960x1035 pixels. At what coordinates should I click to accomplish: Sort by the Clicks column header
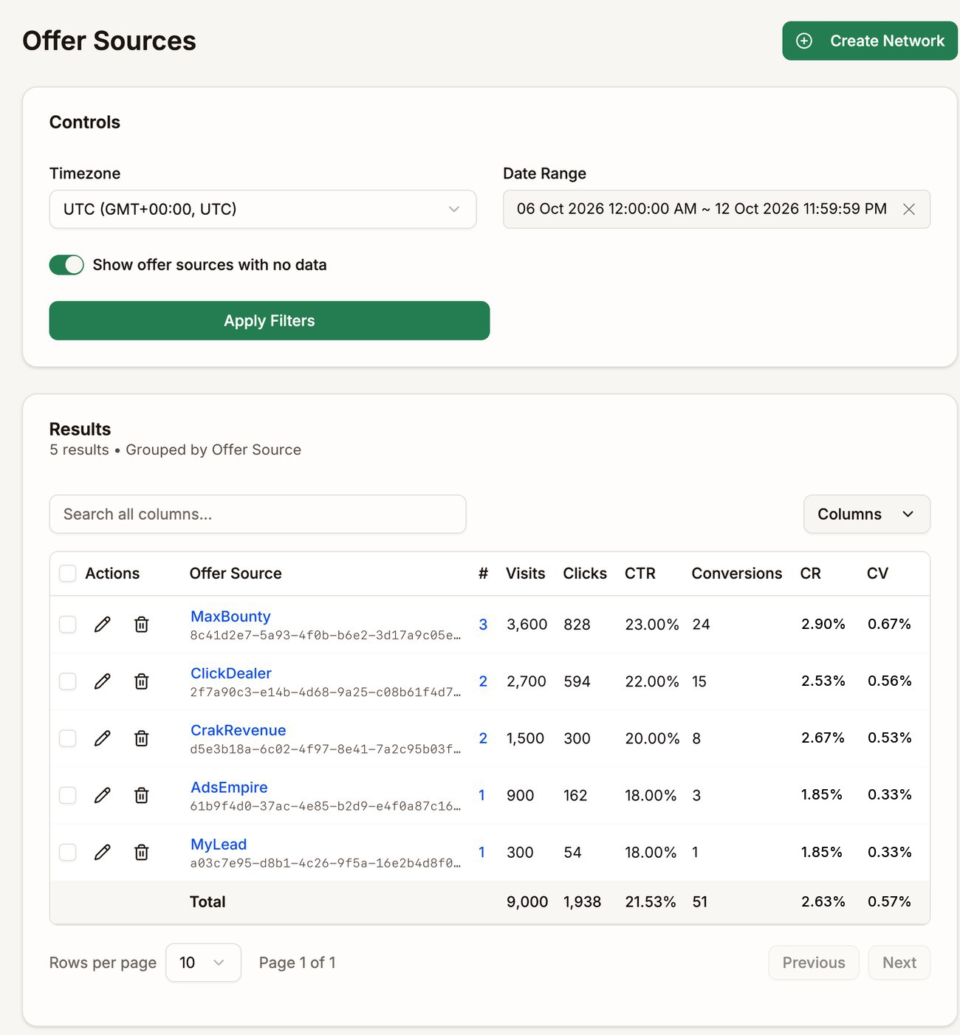[585, 574]
